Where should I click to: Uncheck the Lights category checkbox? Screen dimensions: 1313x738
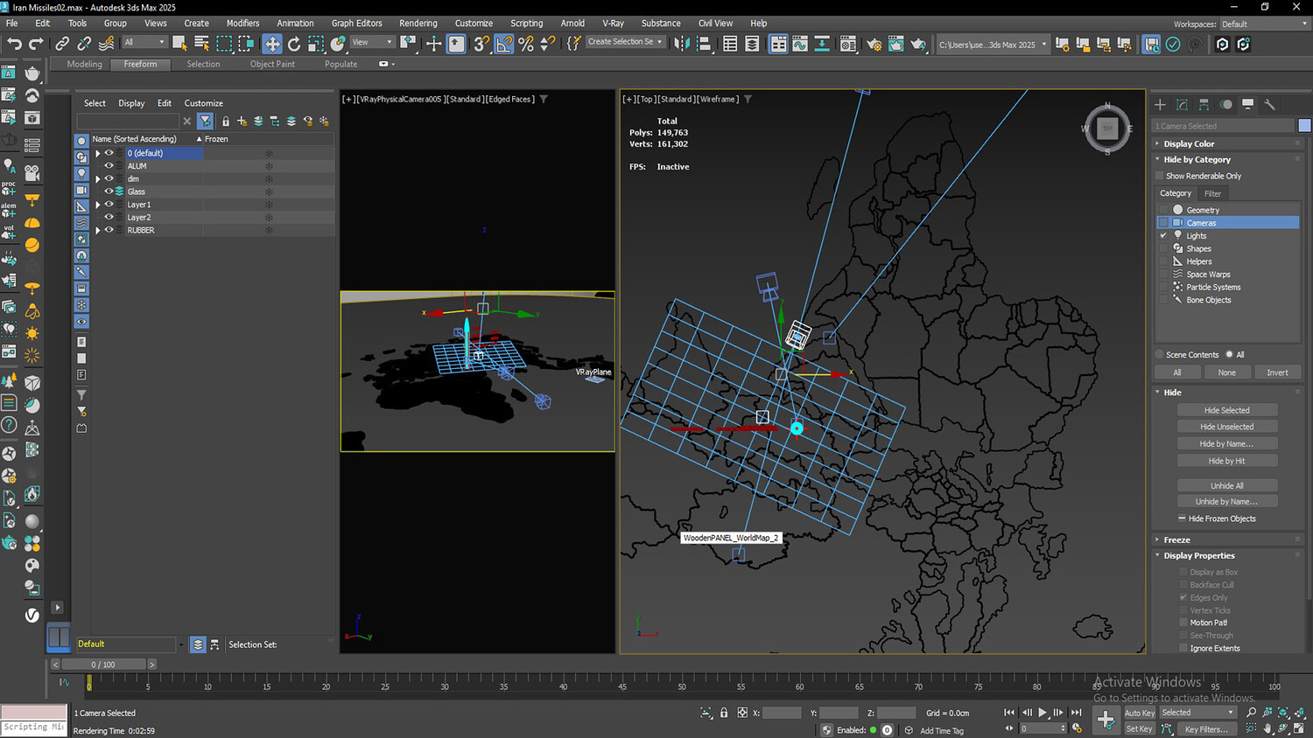pos(1163,235)
